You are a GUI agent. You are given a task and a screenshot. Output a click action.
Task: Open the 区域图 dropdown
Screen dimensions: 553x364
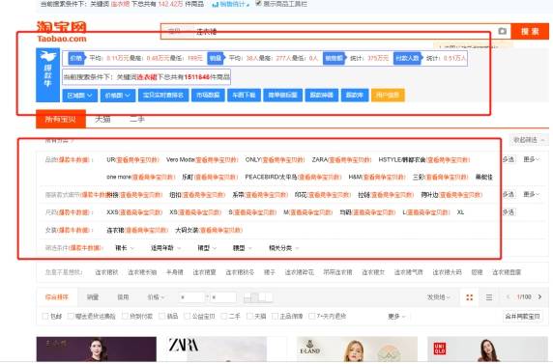(79, 96)
